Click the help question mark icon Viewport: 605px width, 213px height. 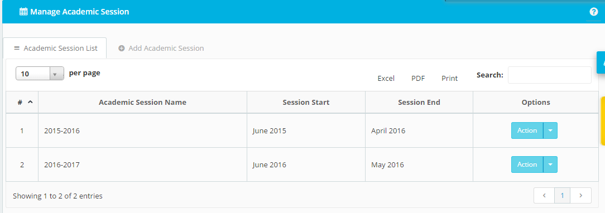point(594,12)
